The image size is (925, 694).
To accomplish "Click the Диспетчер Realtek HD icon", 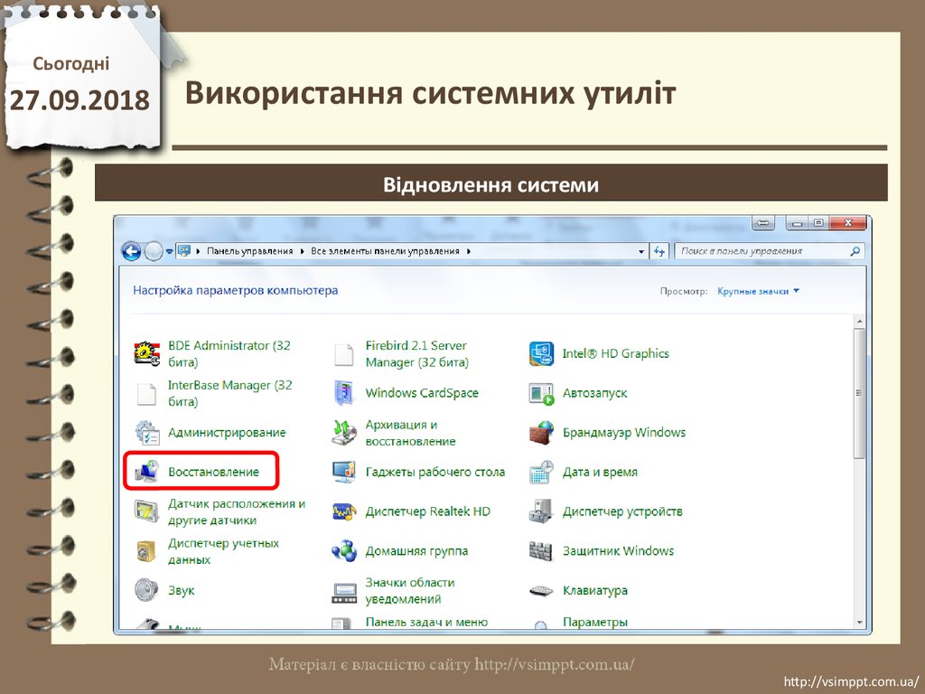I will click(344, 511).
